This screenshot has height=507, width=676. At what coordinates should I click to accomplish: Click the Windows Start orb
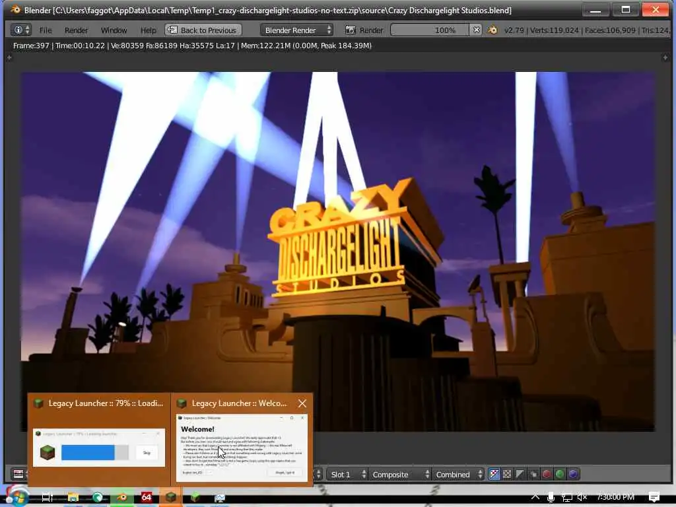pyautogui.click(x=17, y=496)
